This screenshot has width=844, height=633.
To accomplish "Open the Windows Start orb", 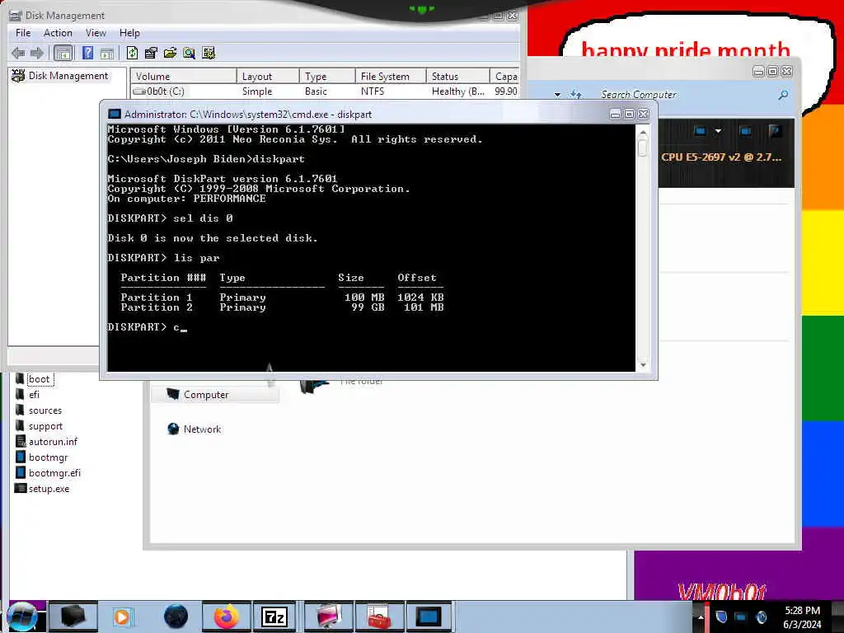I will [22, 617].
